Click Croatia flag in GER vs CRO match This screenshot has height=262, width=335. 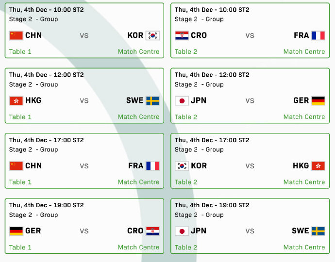(152, 231)
